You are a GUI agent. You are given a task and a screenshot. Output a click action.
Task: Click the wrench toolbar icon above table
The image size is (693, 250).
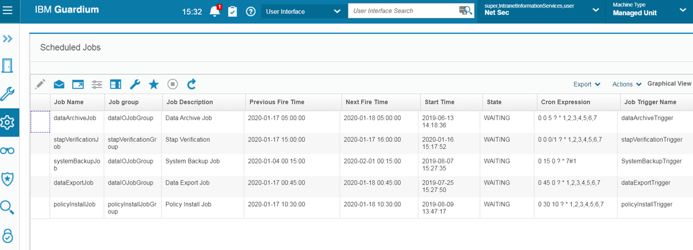coord(135,84)
